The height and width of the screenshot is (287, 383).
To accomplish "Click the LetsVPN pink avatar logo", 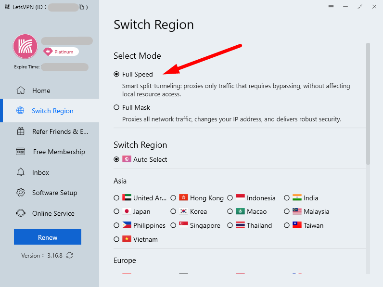I will pyautogui.click(x=25, y=46).
